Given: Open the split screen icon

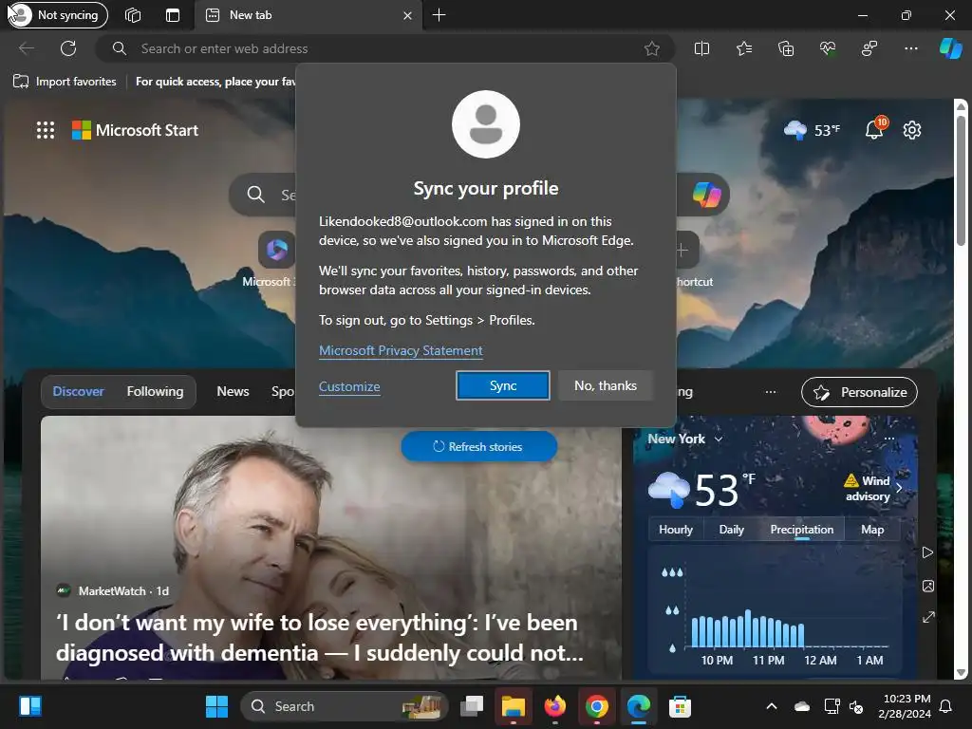Looking at the screenshot, I should click(x=701, y=48).
